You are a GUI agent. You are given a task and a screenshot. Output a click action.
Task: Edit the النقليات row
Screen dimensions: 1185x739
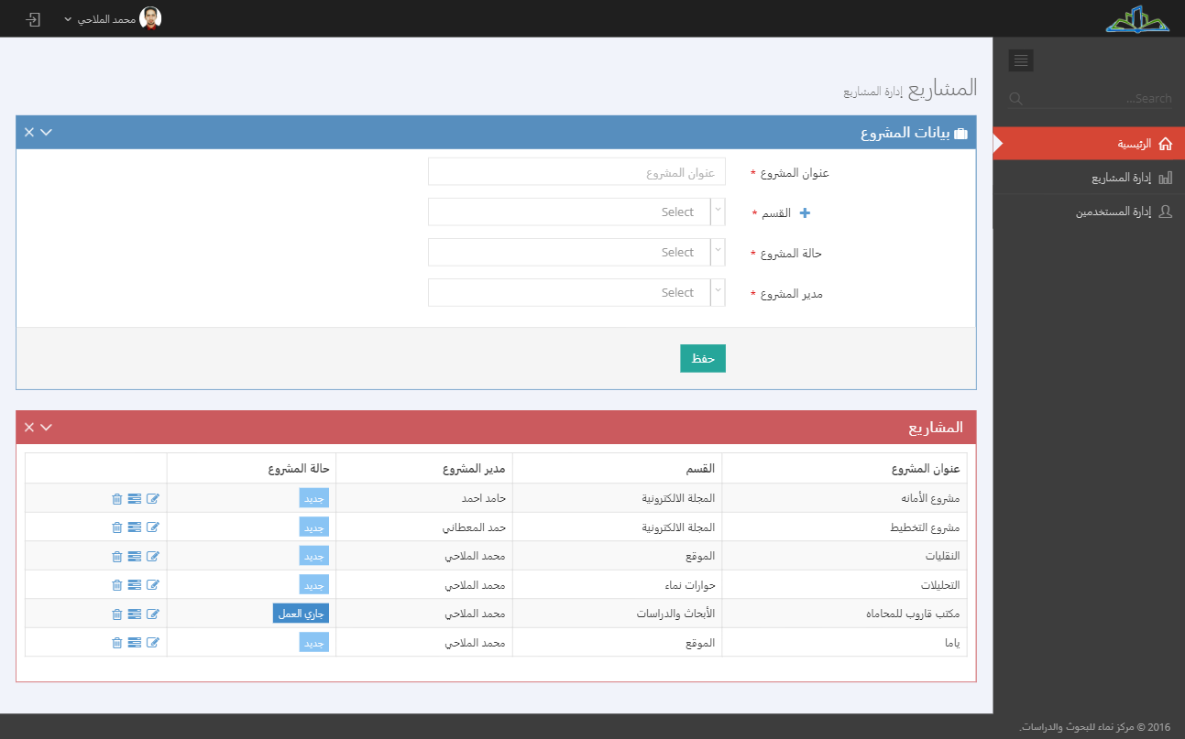(153, 557)
